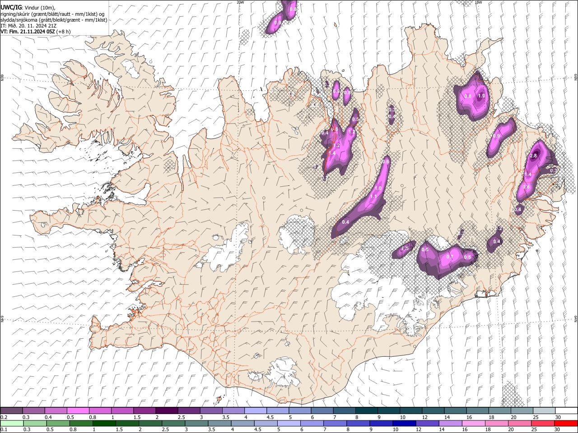
Task: Click the '1.0' value in the central snow band
Action: pyautogui.click(x=378, y=188)
